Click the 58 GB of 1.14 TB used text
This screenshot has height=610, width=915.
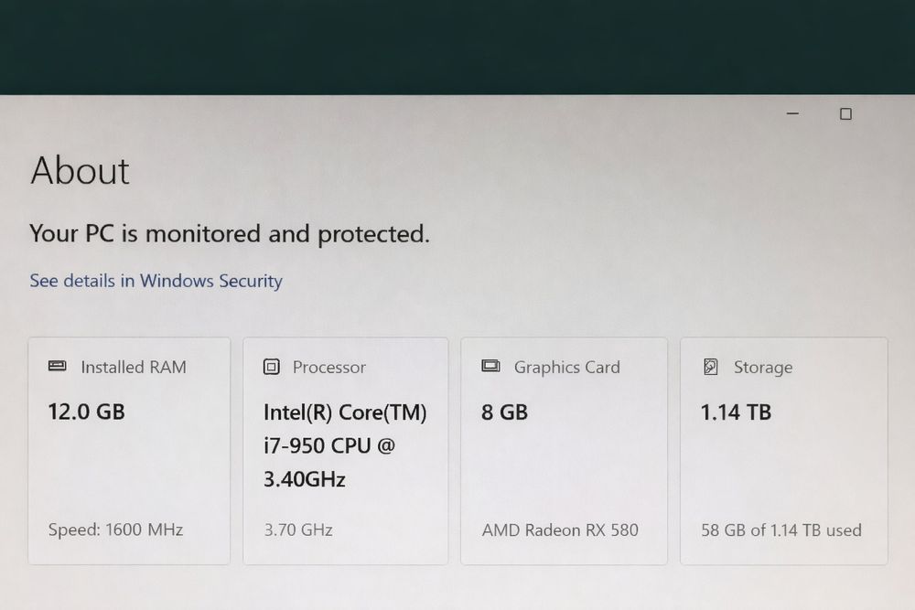point(780,530)
